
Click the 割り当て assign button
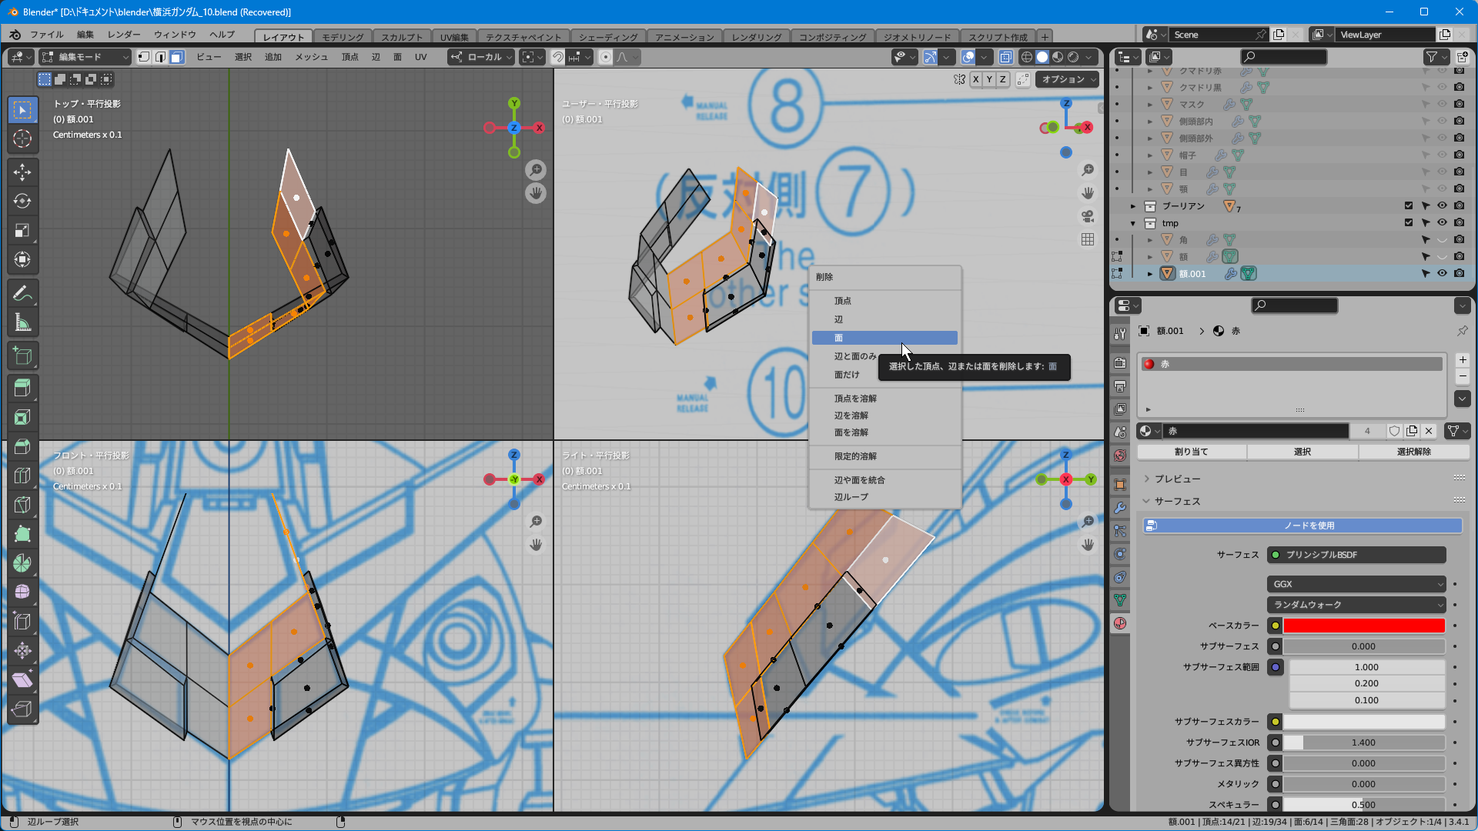pos(1191,452)
